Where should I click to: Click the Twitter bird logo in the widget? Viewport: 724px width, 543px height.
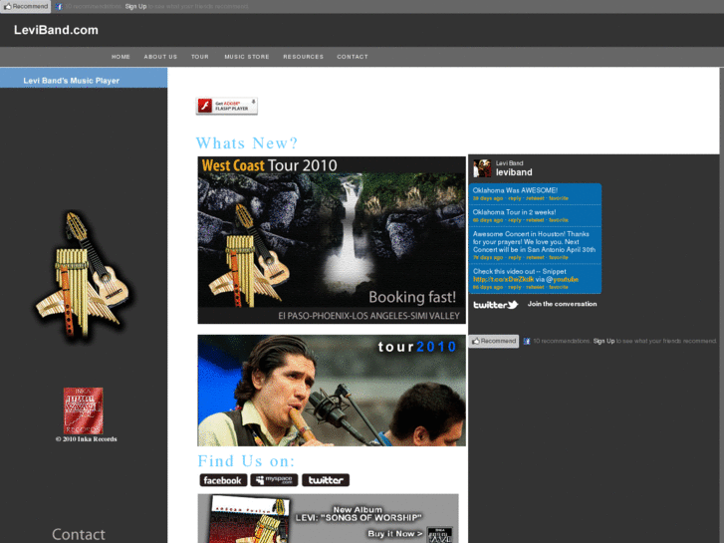pyautogui.click(x=495, y=305)
